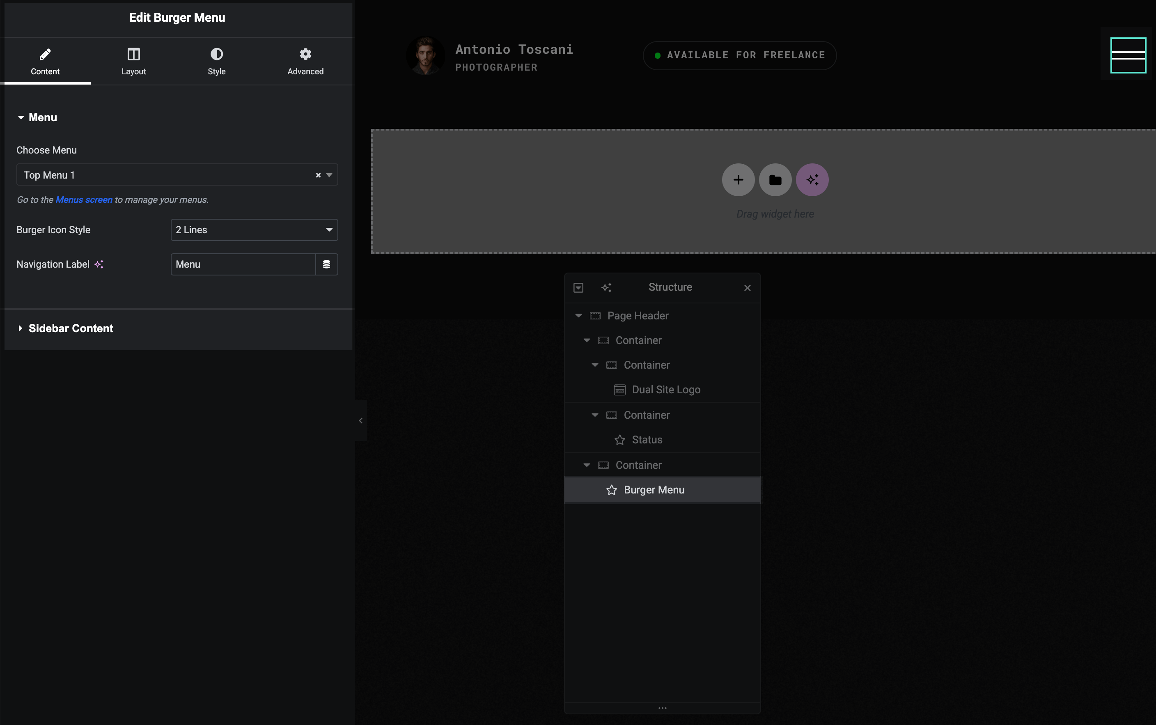
Task: Click the collapse-all icon in Structure panel
Action: click(x=578, y=287)
